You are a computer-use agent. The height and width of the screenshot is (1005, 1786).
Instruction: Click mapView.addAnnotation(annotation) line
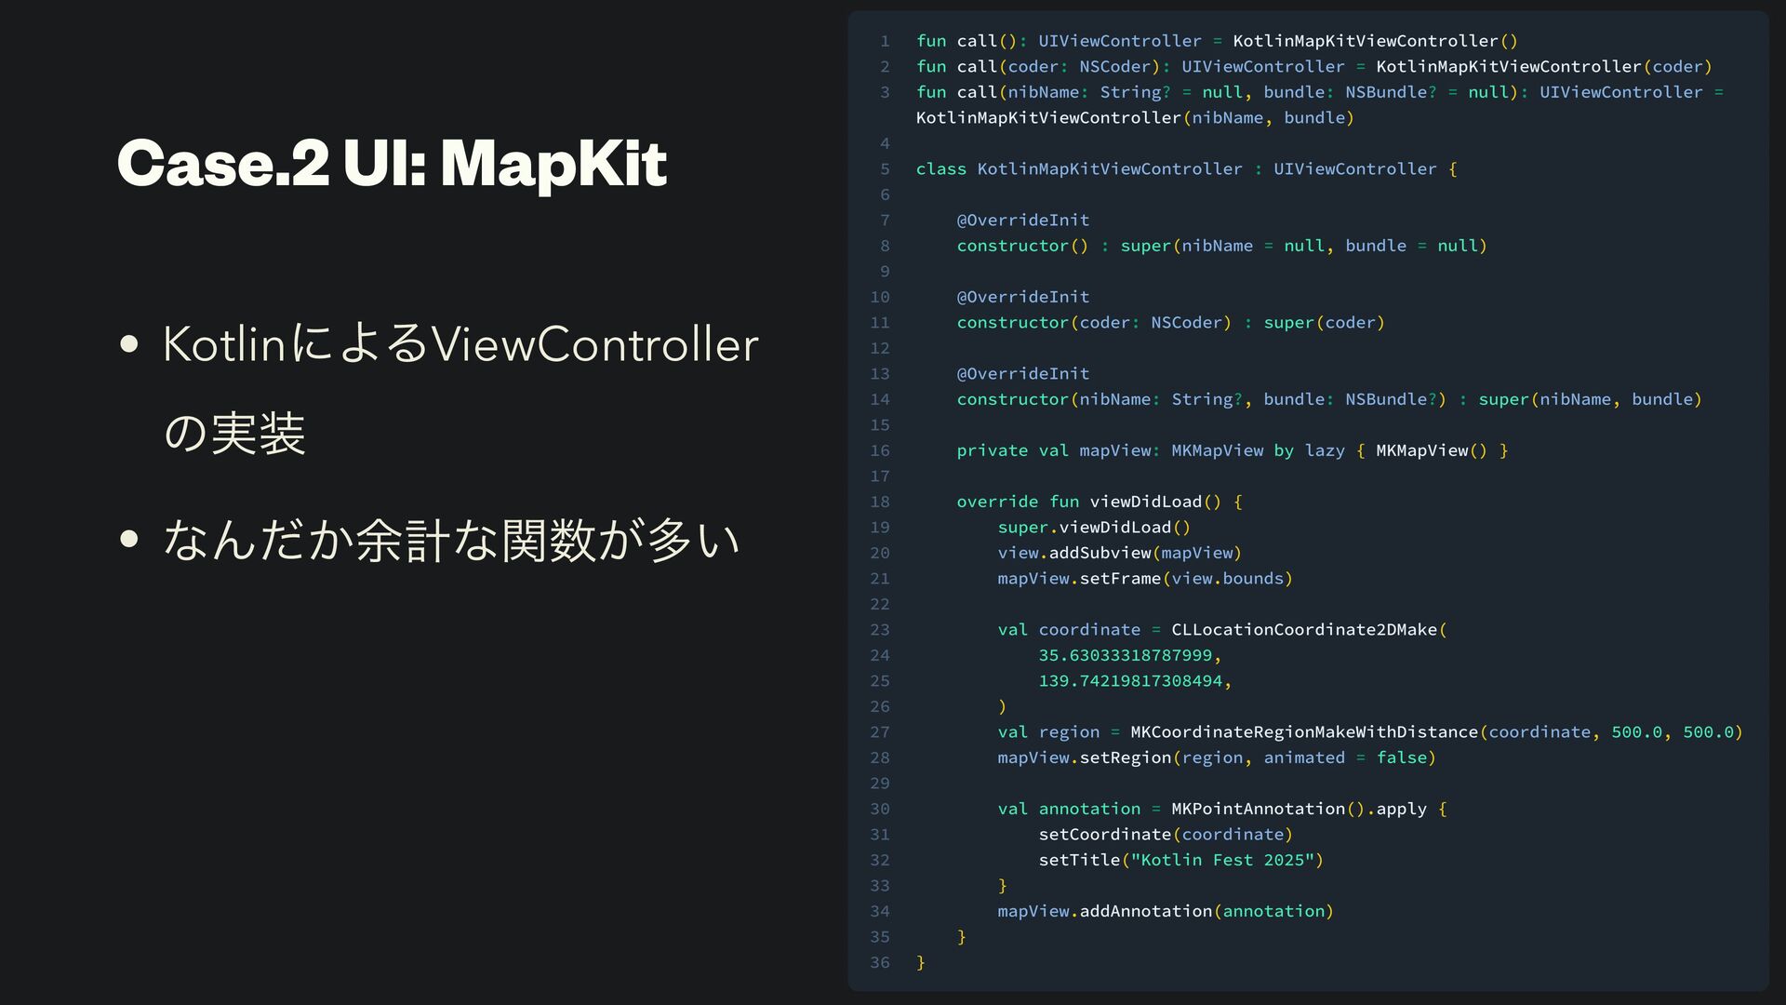tap(1165, 911)
